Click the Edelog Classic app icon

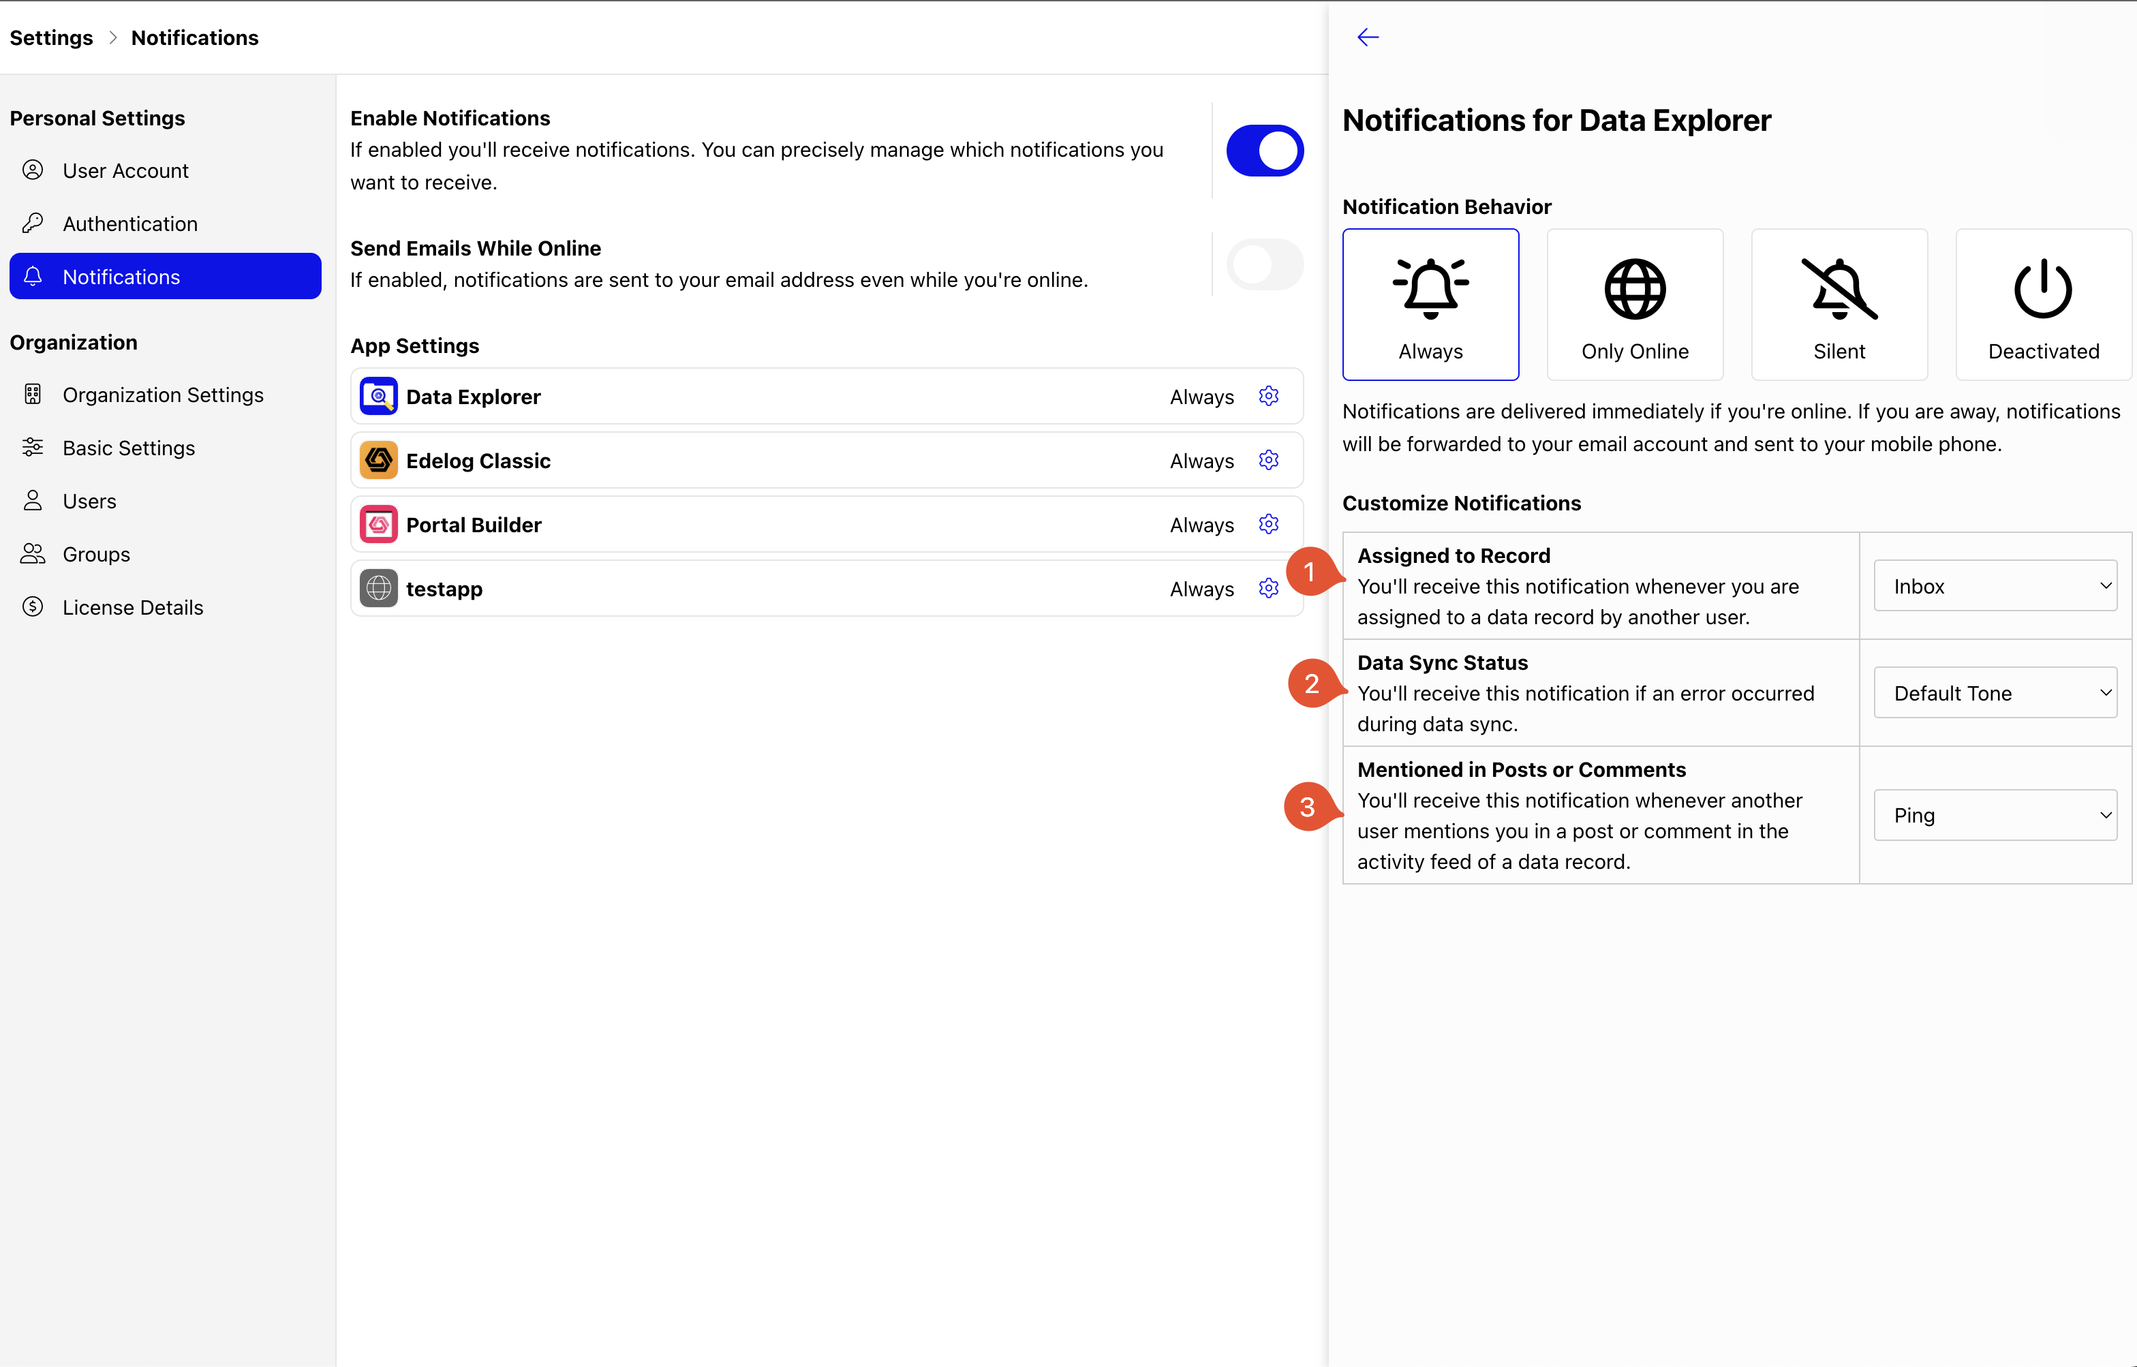click(x=378, y=460)
